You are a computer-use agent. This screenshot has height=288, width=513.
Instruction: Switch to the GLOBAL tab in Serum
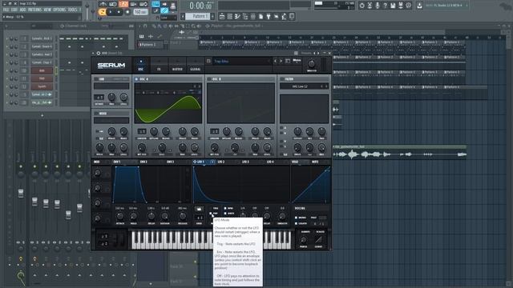point(196,65)
